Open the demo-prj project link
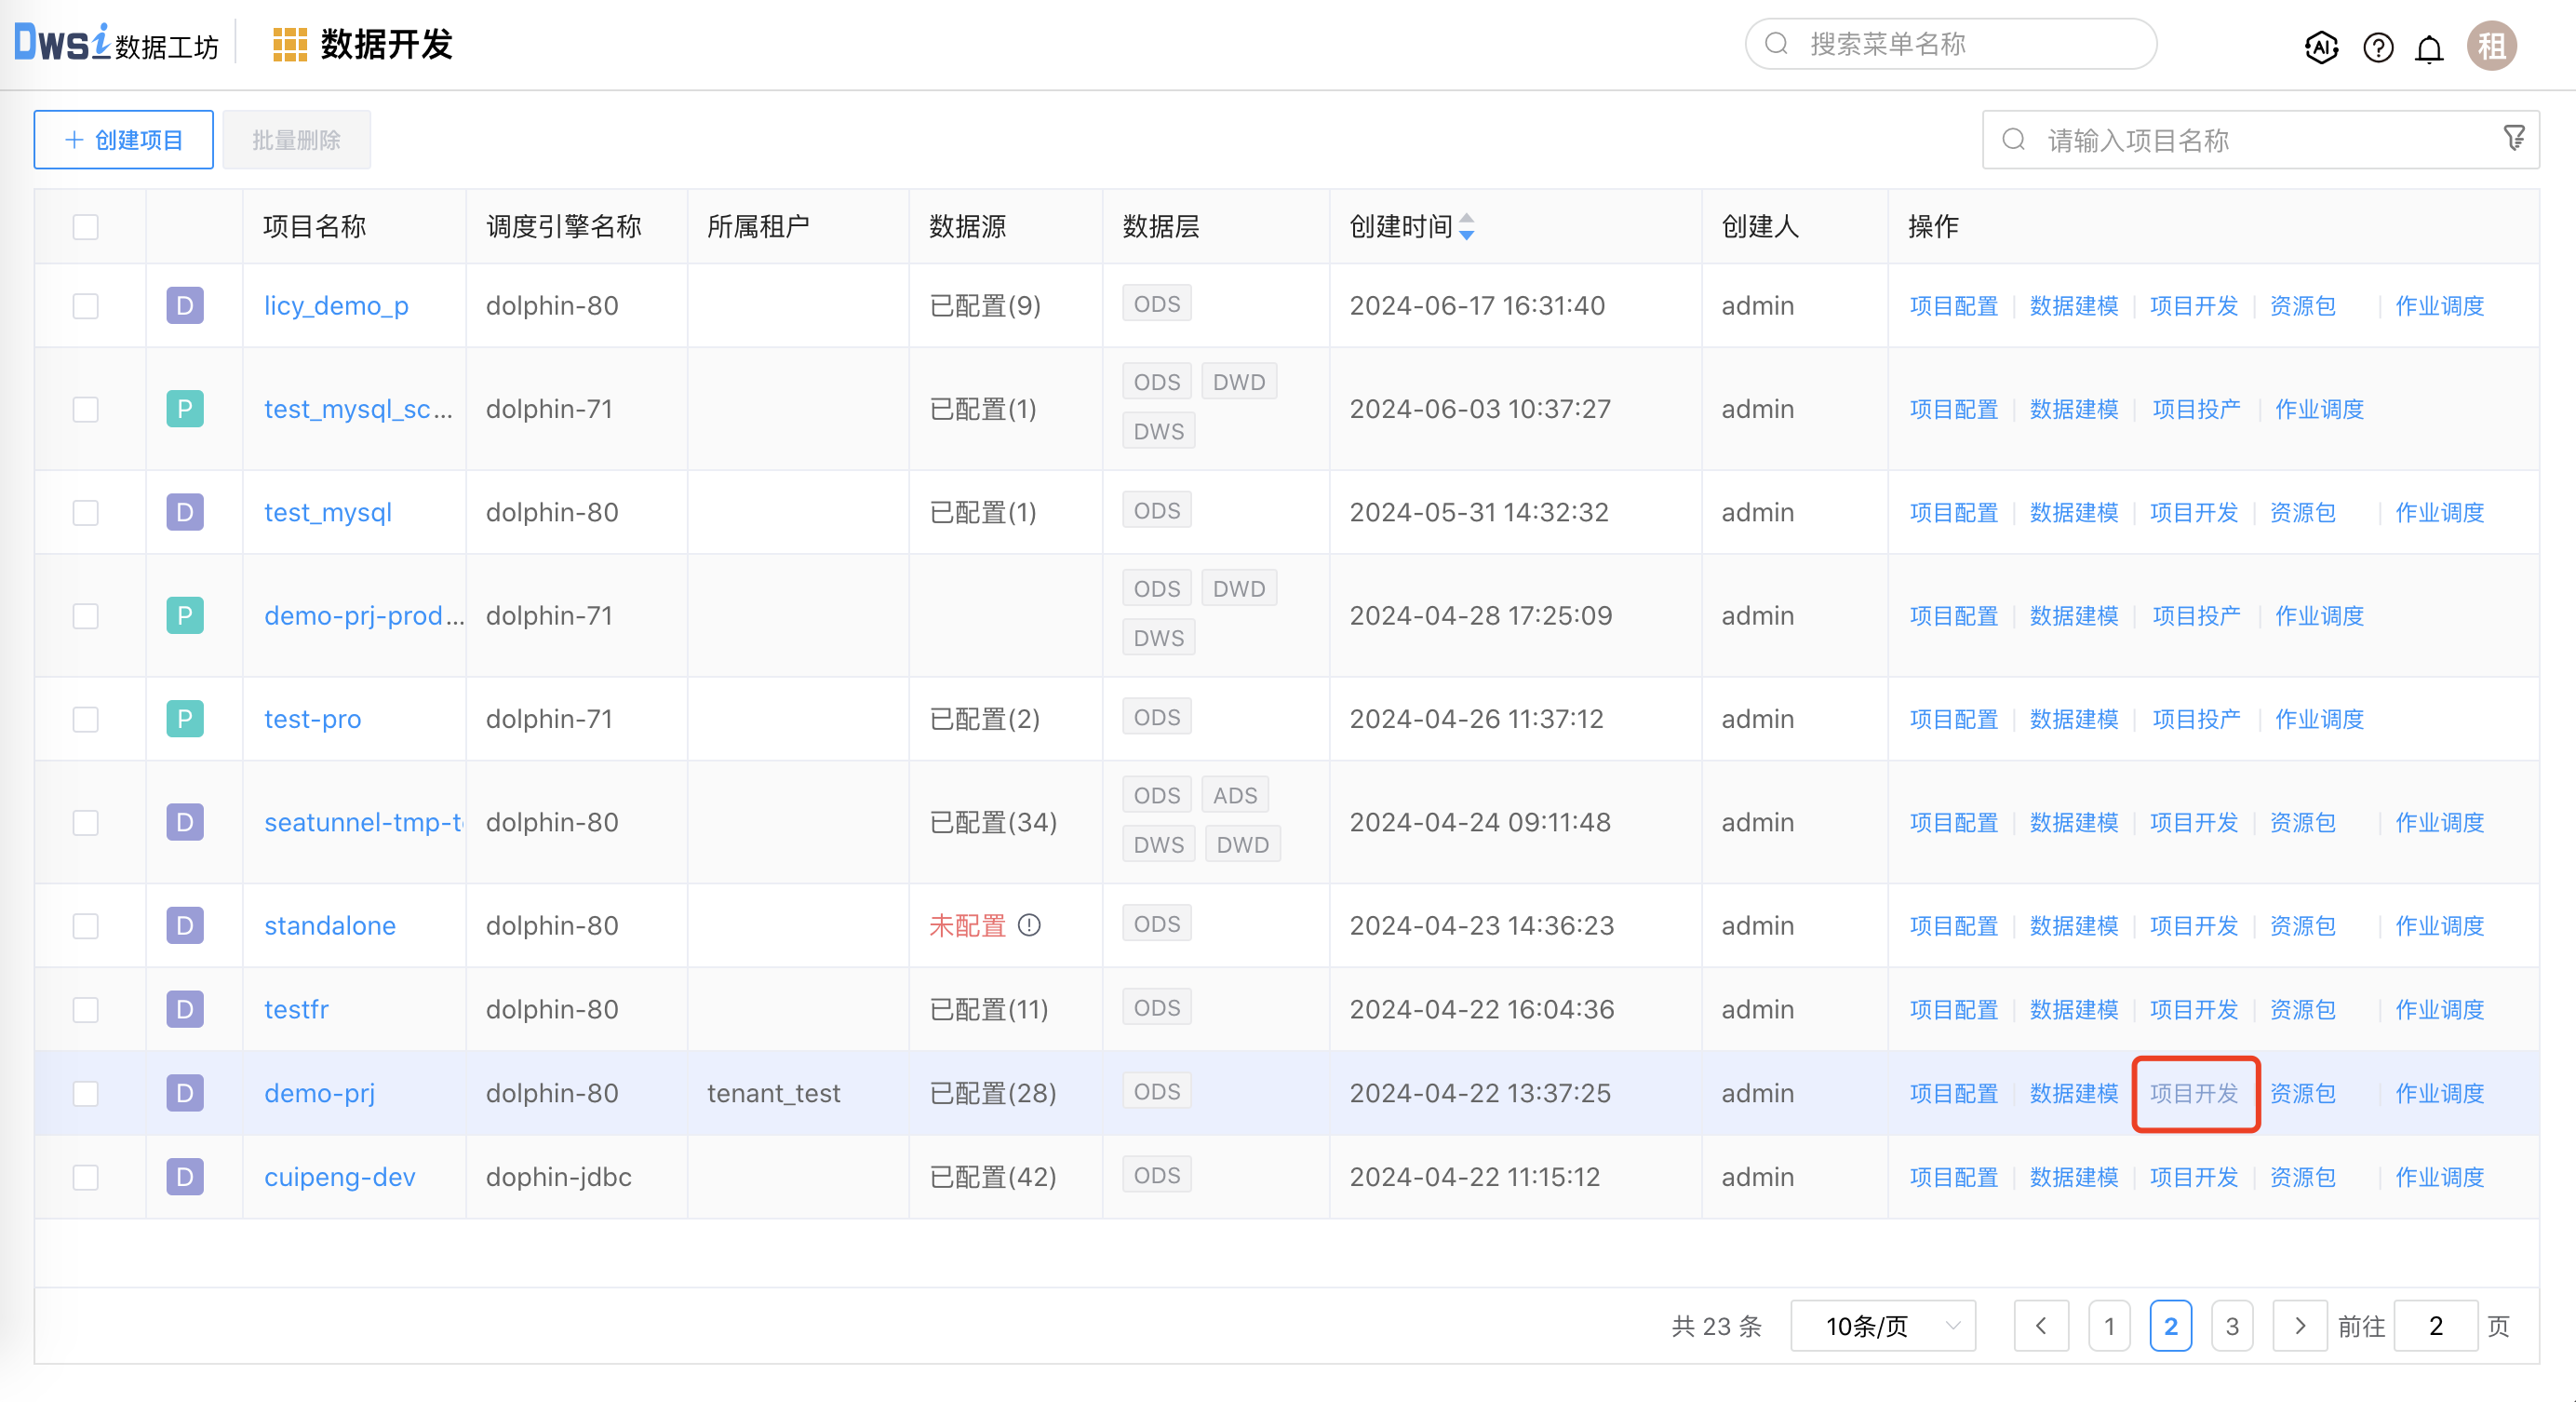 319,1093
